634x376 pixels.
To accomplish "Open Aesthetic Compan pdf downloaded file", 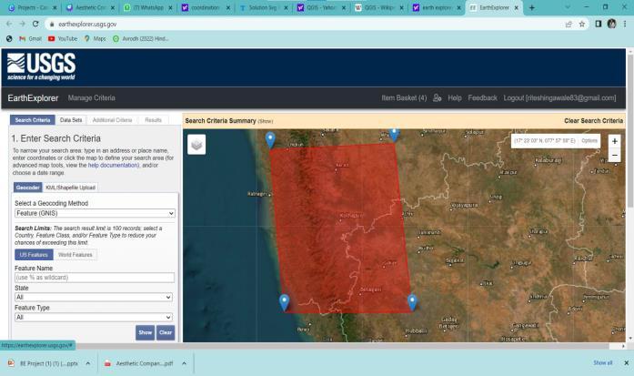I will tap(139, 363).
